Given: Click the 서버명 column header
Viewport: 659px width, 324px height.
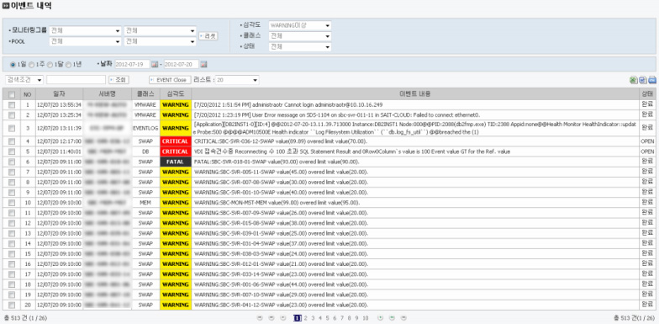Looking at the screenshot, I should click(108, 94).
